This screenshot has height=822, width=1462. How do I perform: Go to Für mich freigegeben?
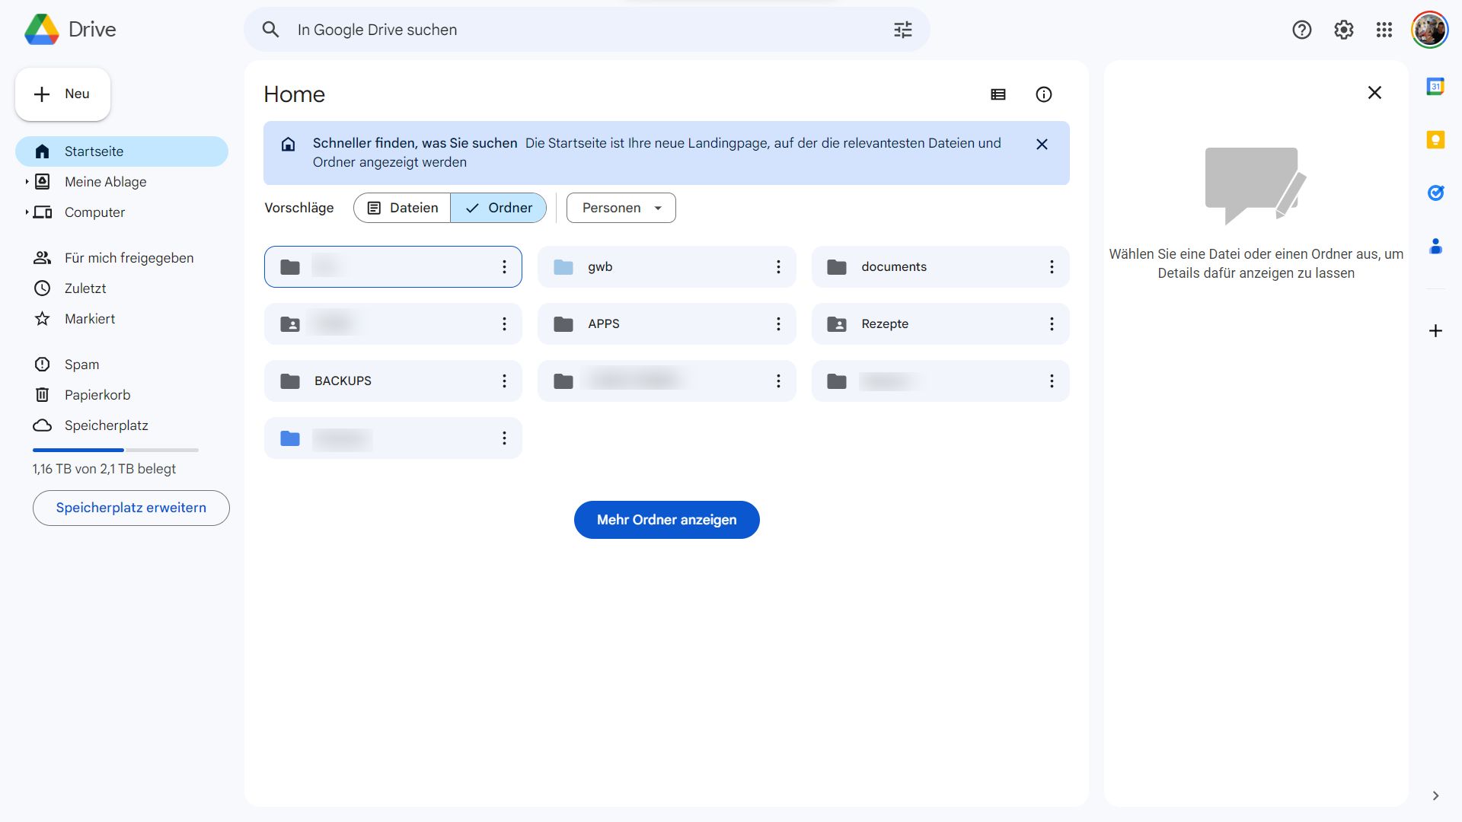point(129,258)
